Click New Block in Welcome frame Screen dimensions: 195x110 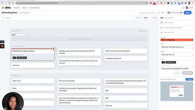pos(143,31)
